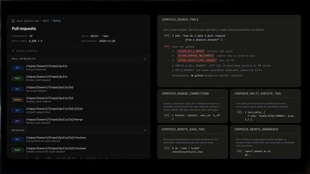Select the GITHUB_CREATE_A_PULL_REQUEST tool tag

pos(197,60)
